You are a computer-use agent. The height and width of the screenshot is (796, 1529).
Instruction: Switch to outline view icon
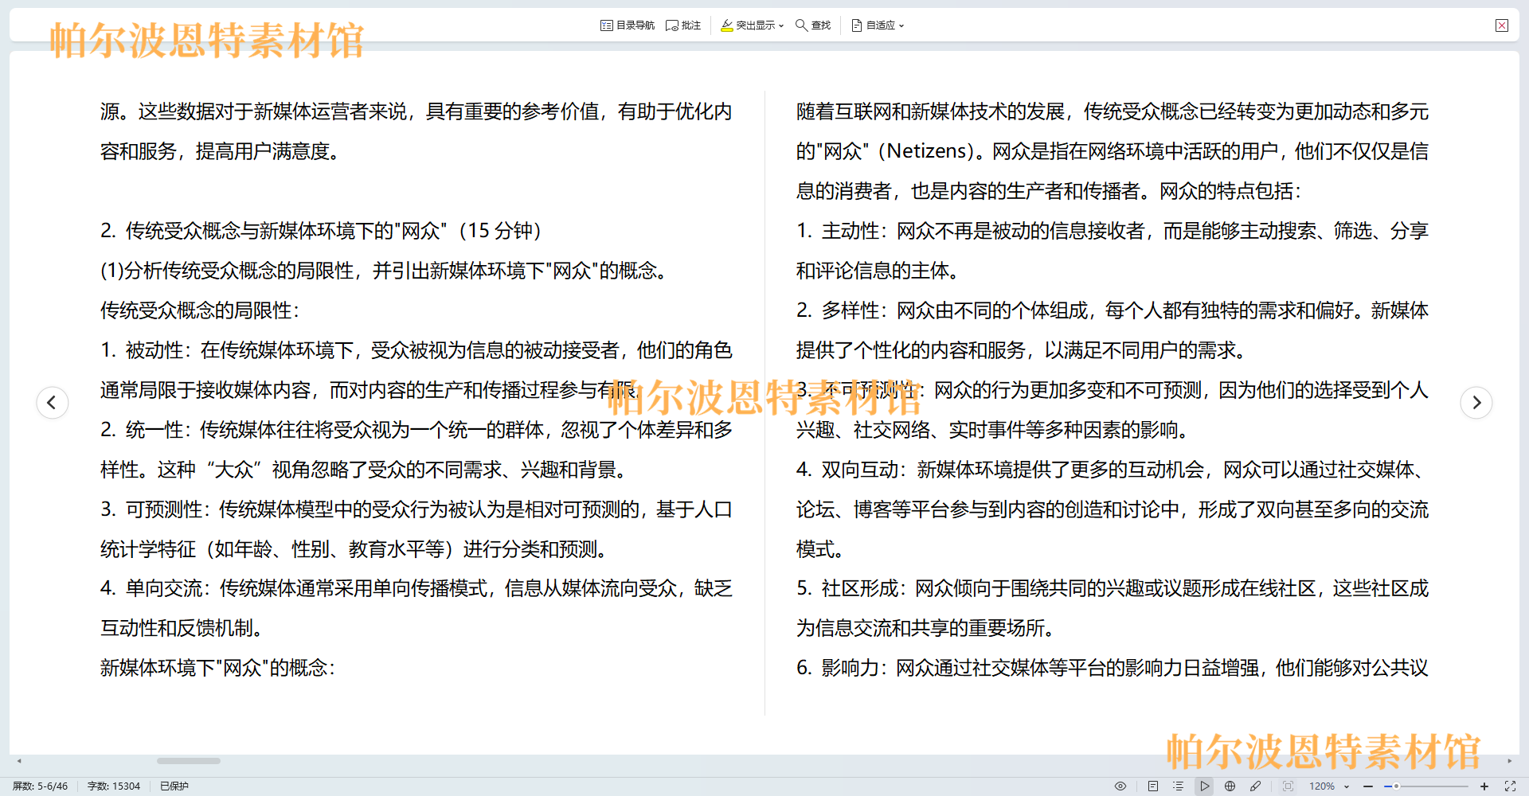click(1179, 786)
